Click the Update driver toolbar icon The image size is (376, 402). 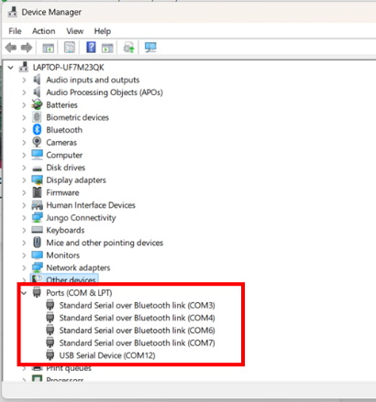click(128, 48)
